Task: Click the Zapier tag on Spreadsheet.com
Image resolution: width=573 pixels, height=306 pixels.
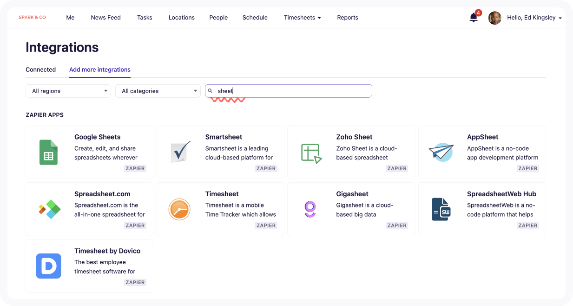Action: click(x=135, y=226)
